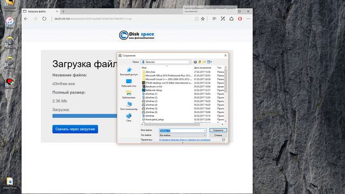
Task: Open Network (Сеть) in dialog sidebar
Action: 129,117
